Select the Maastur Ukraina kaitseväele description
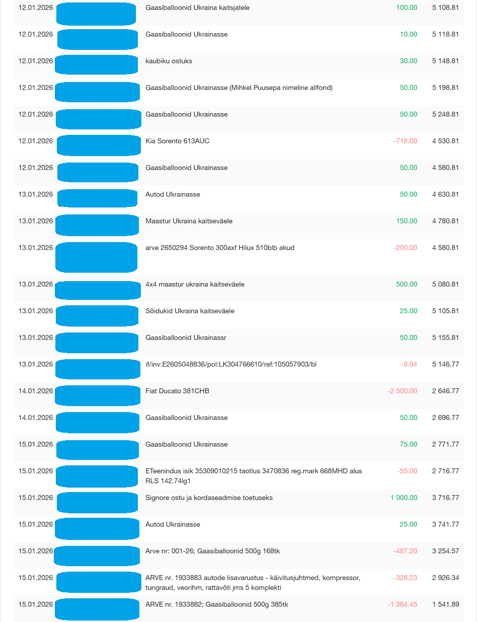Image resolution: width=477 pixels, height=622 pixels. (189, 221)
